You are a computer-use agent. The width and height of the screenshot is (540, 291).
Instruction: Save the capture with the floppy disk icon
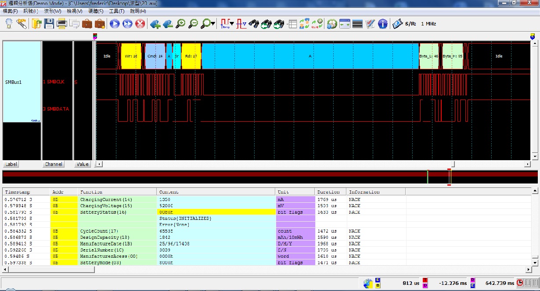tap(49, 24)
